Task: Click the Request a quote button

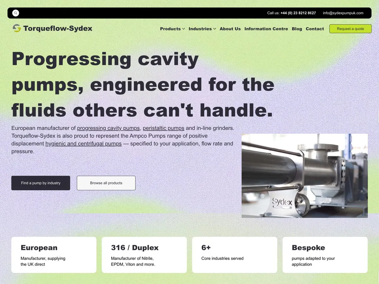Action: click(351, 29)
